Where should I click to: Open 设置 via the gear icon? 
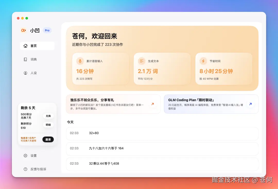(x=25, y=156)
